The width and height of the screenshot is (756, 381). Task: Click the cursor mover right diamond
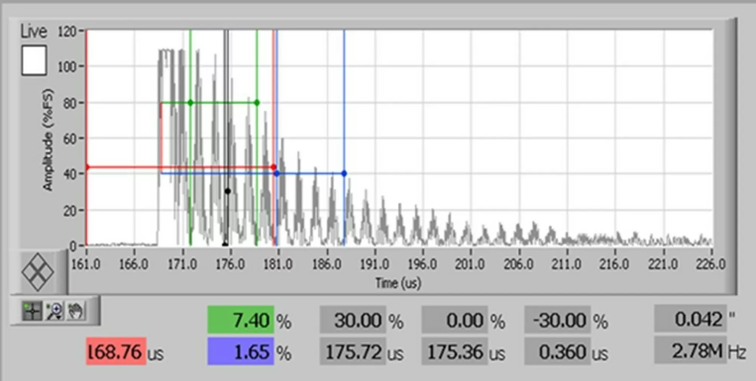click(46, 272)
